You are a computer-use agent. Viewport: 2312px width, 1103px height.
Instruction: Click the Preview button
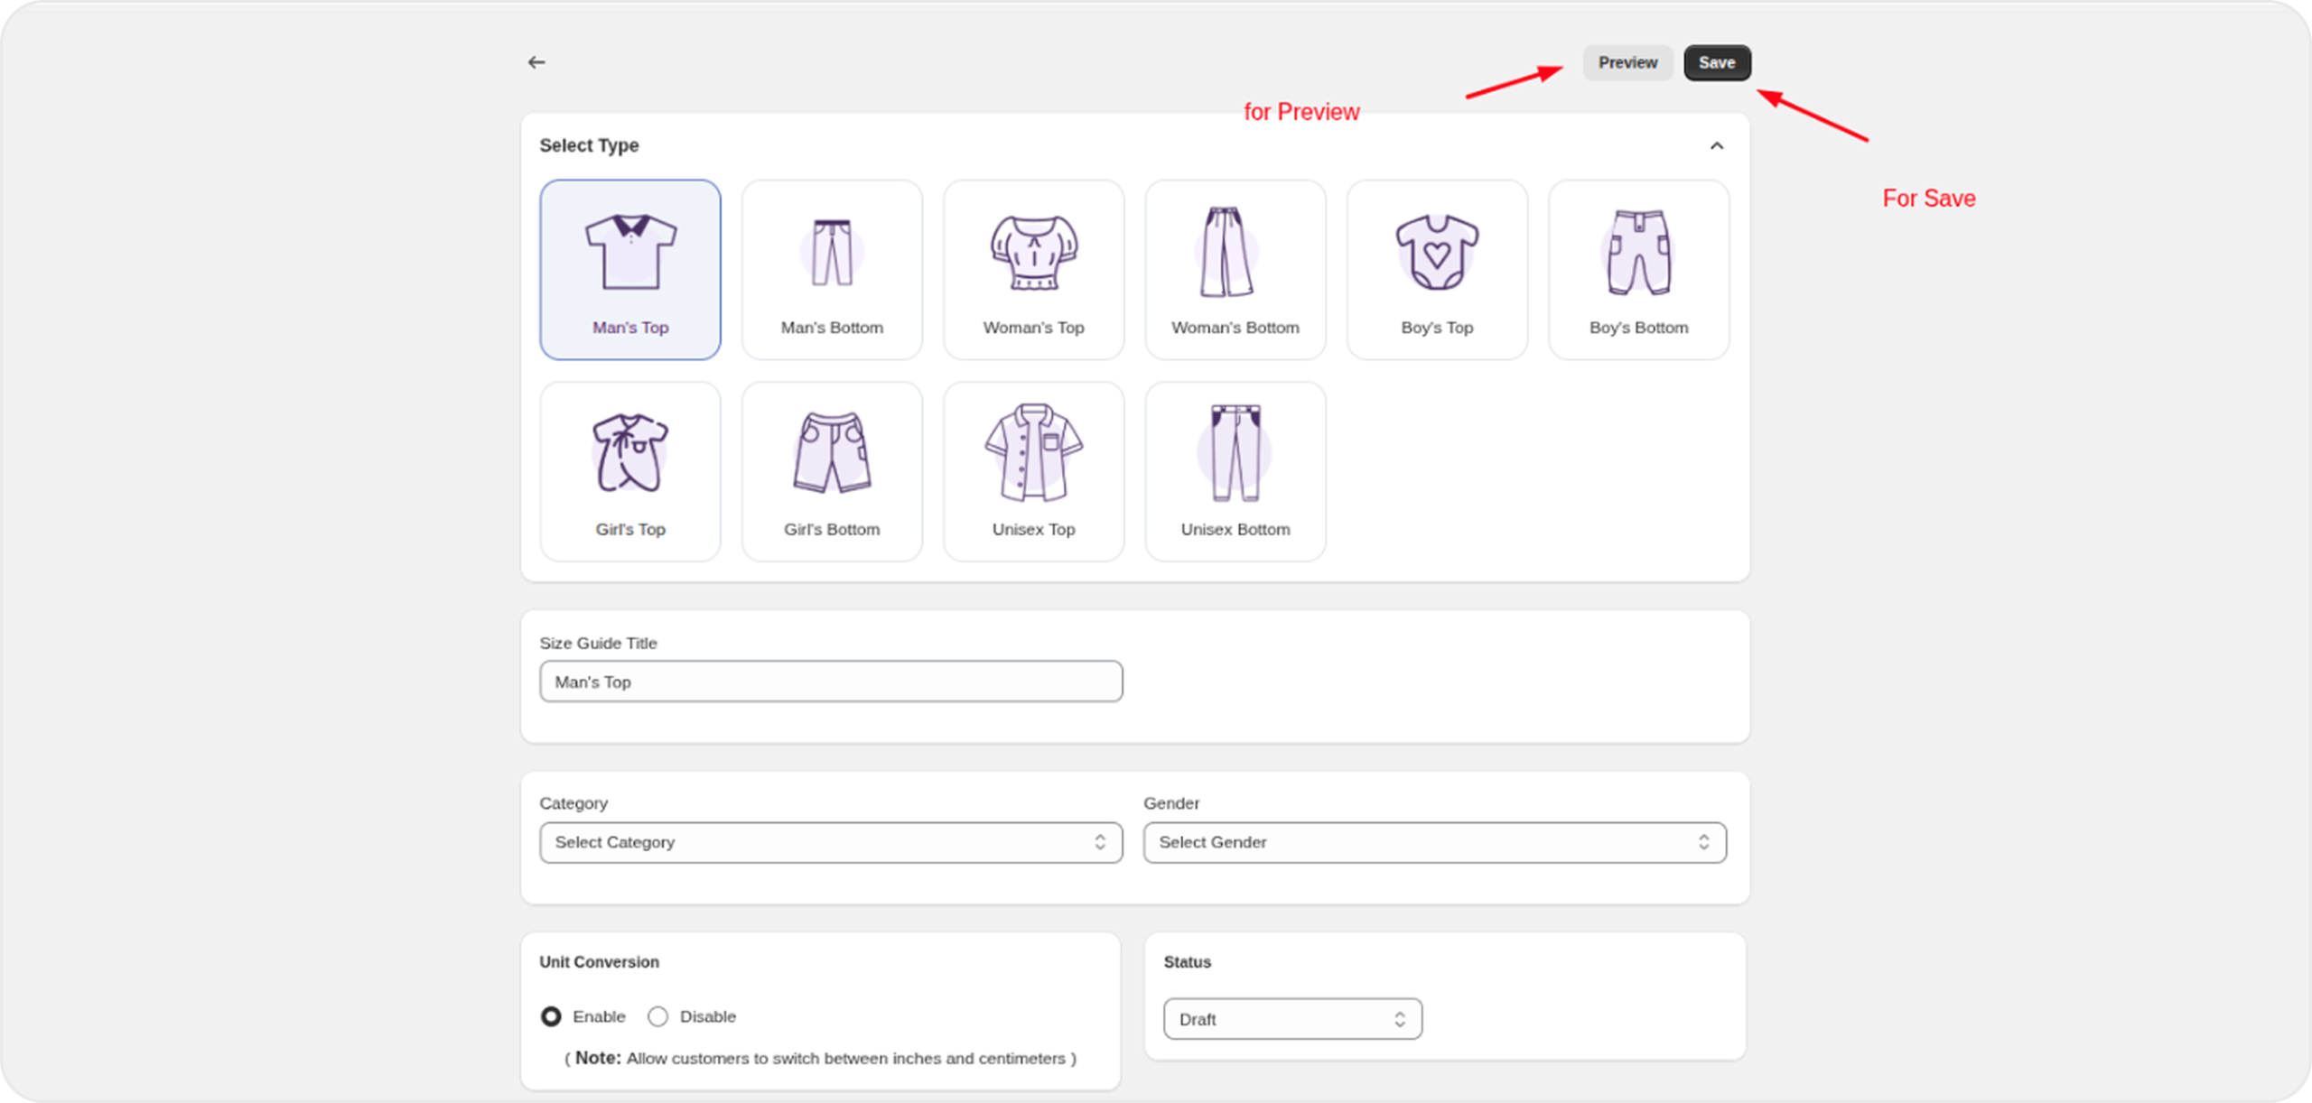click(x=1627, y=62)
